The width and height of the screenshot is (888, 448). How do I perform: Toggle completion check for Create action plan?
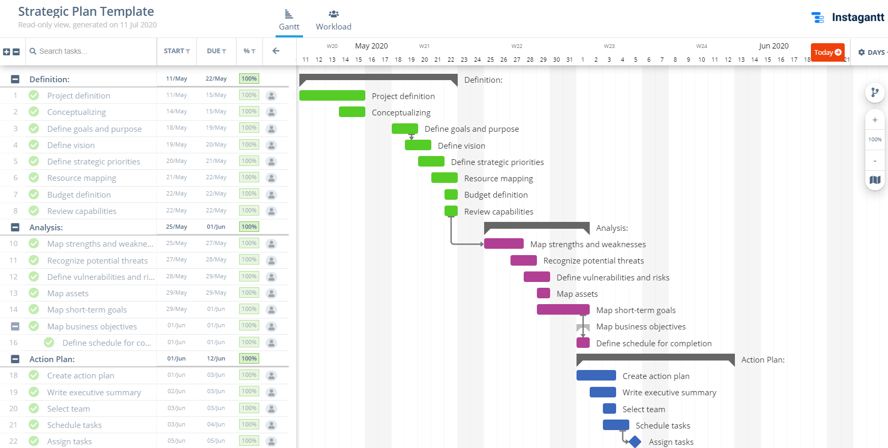coord(34,375)
